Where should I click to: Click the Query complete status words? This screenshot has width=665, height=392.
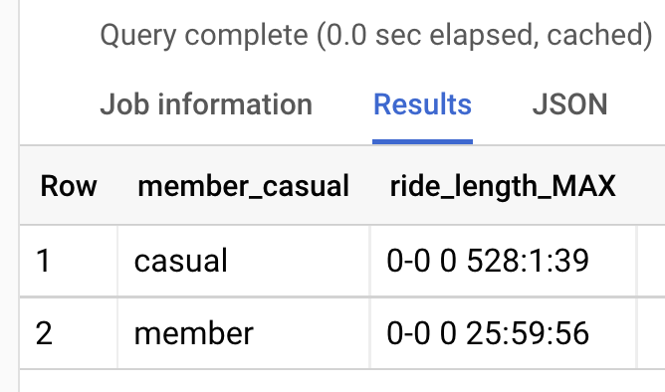[x=204, y=35]
